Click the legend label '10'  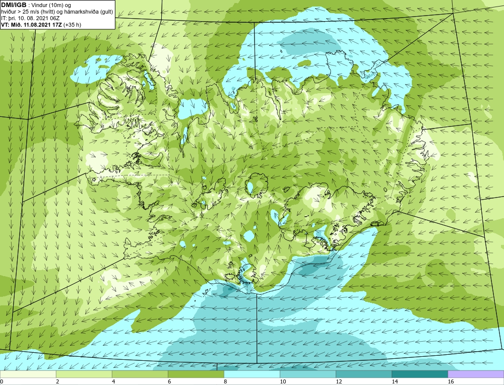pyautogui.click(x=283, y=382)
